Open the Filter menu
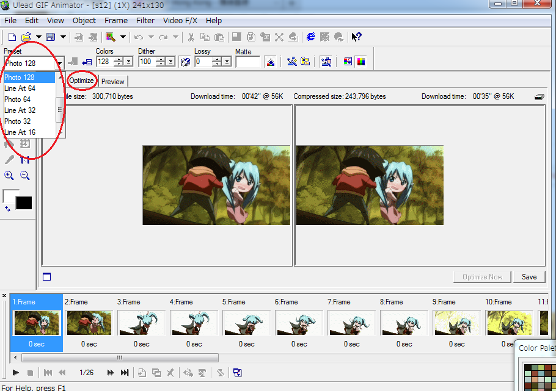This screenshot has height=391, width=556. [145, 21]
